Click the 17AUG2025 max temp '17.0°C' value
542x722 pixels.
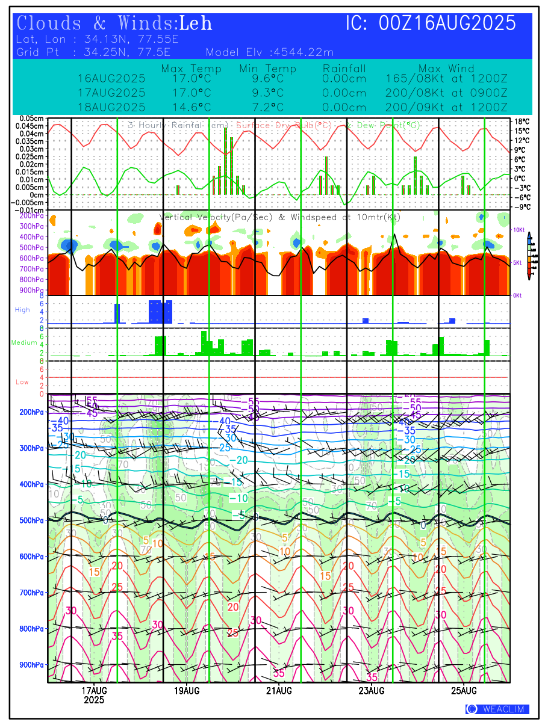pos(192,93)
